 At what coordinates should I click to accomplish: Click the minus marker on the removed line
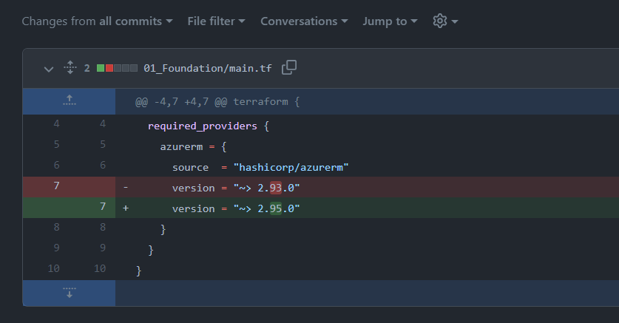point(126,187)
